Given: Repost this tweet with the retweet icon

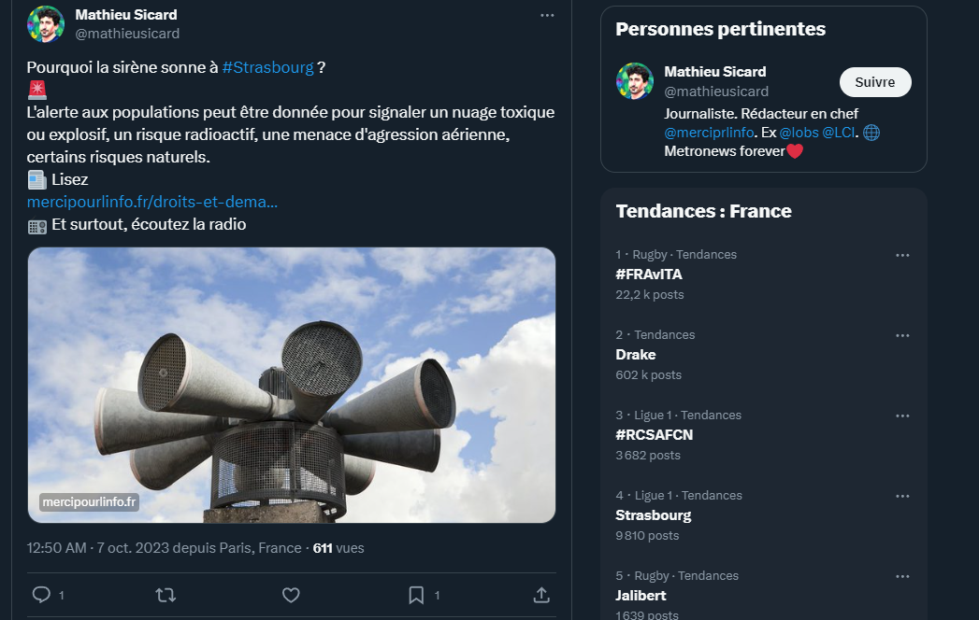Looking at the screenshot, I should click(x=166, y=595).
